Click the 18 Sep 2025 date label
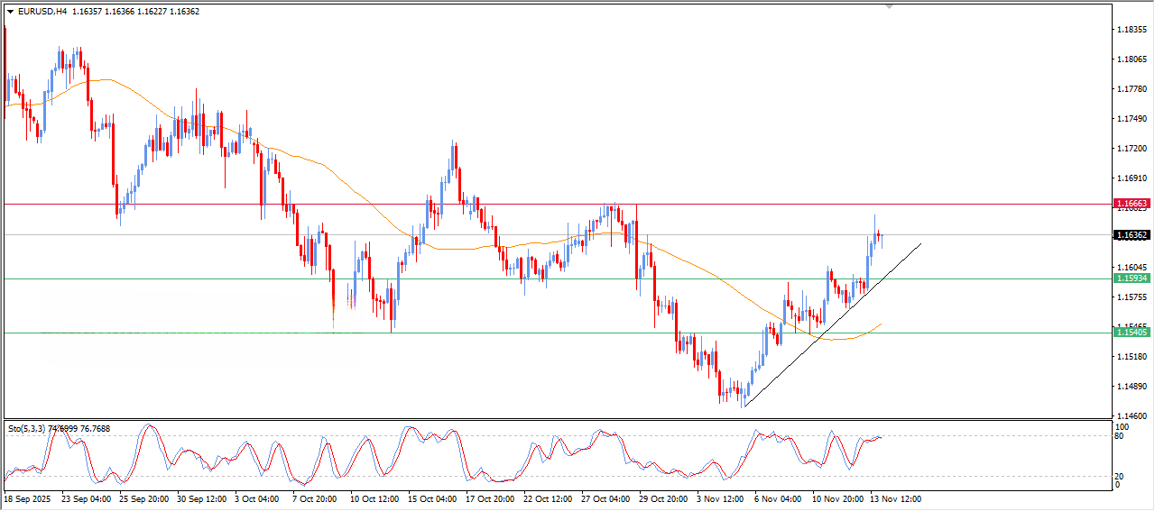This screenshot has height=511, width=1155. coord(29,498)
